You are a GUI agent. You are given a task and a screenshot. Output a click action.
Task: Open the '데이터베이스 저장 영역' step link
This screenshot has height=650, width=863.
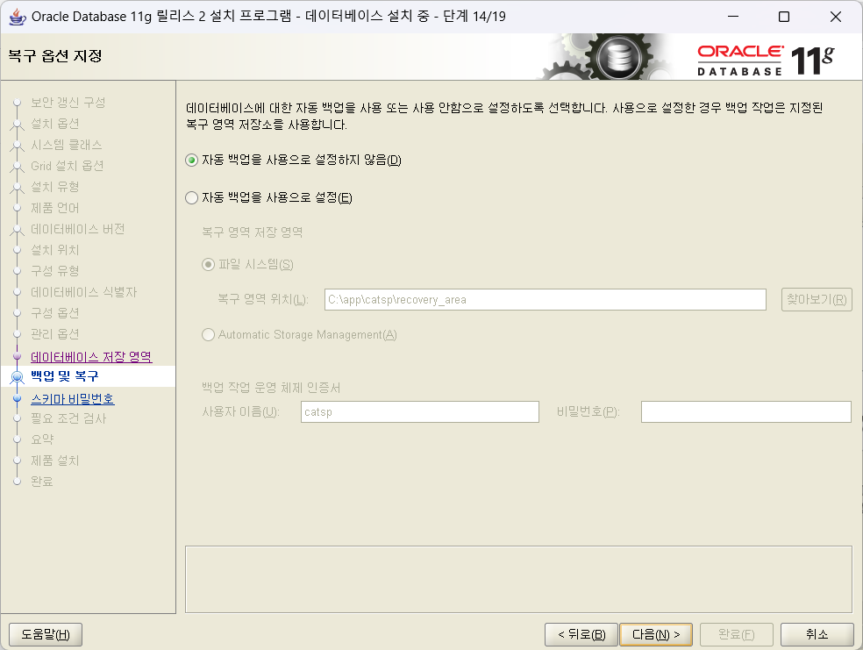click(x=91, y=357)
